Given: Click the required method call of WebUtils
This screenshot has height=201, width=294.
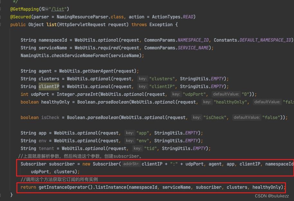Looking at the screenshot, I should [108, 48].
